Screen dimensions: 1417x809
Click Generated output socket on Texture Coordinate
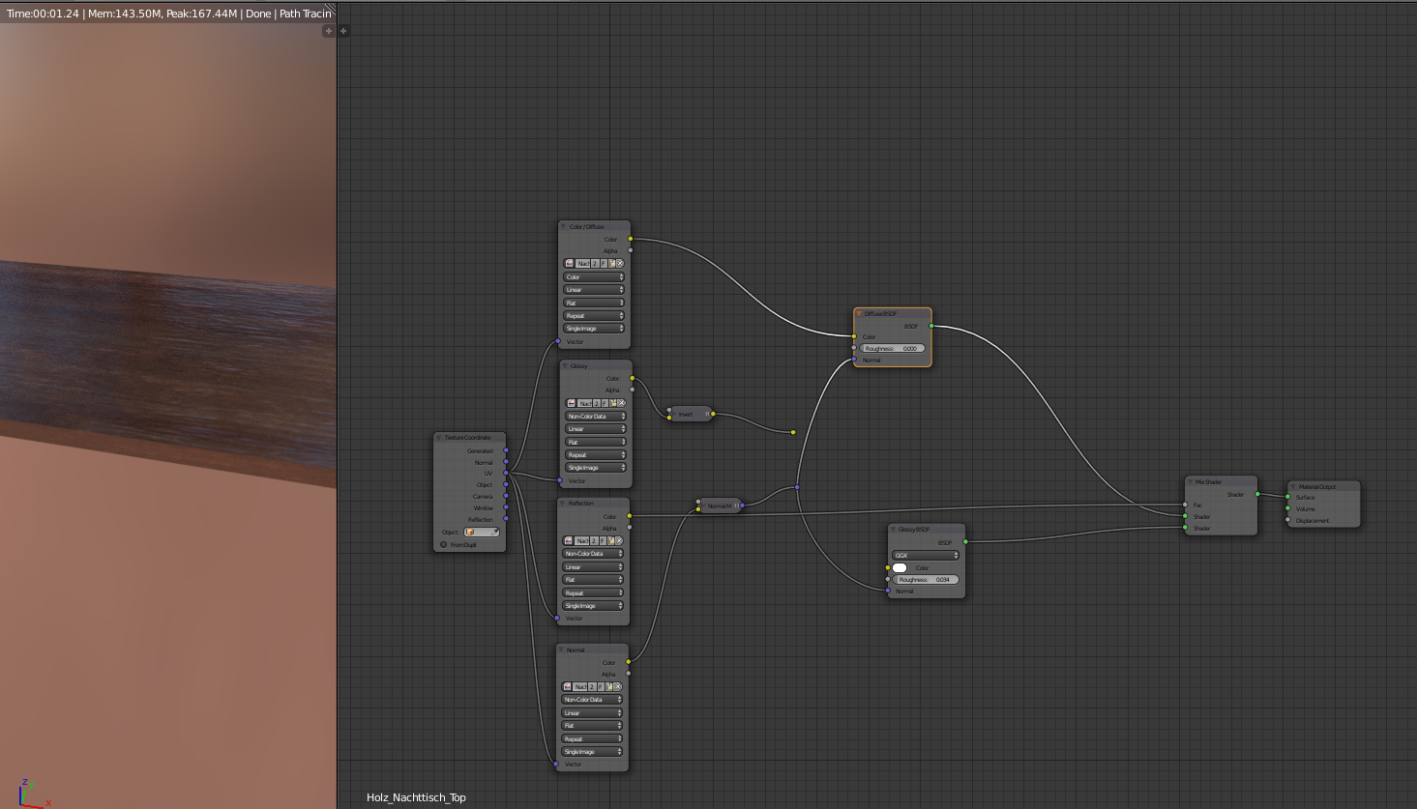(506, 450)
